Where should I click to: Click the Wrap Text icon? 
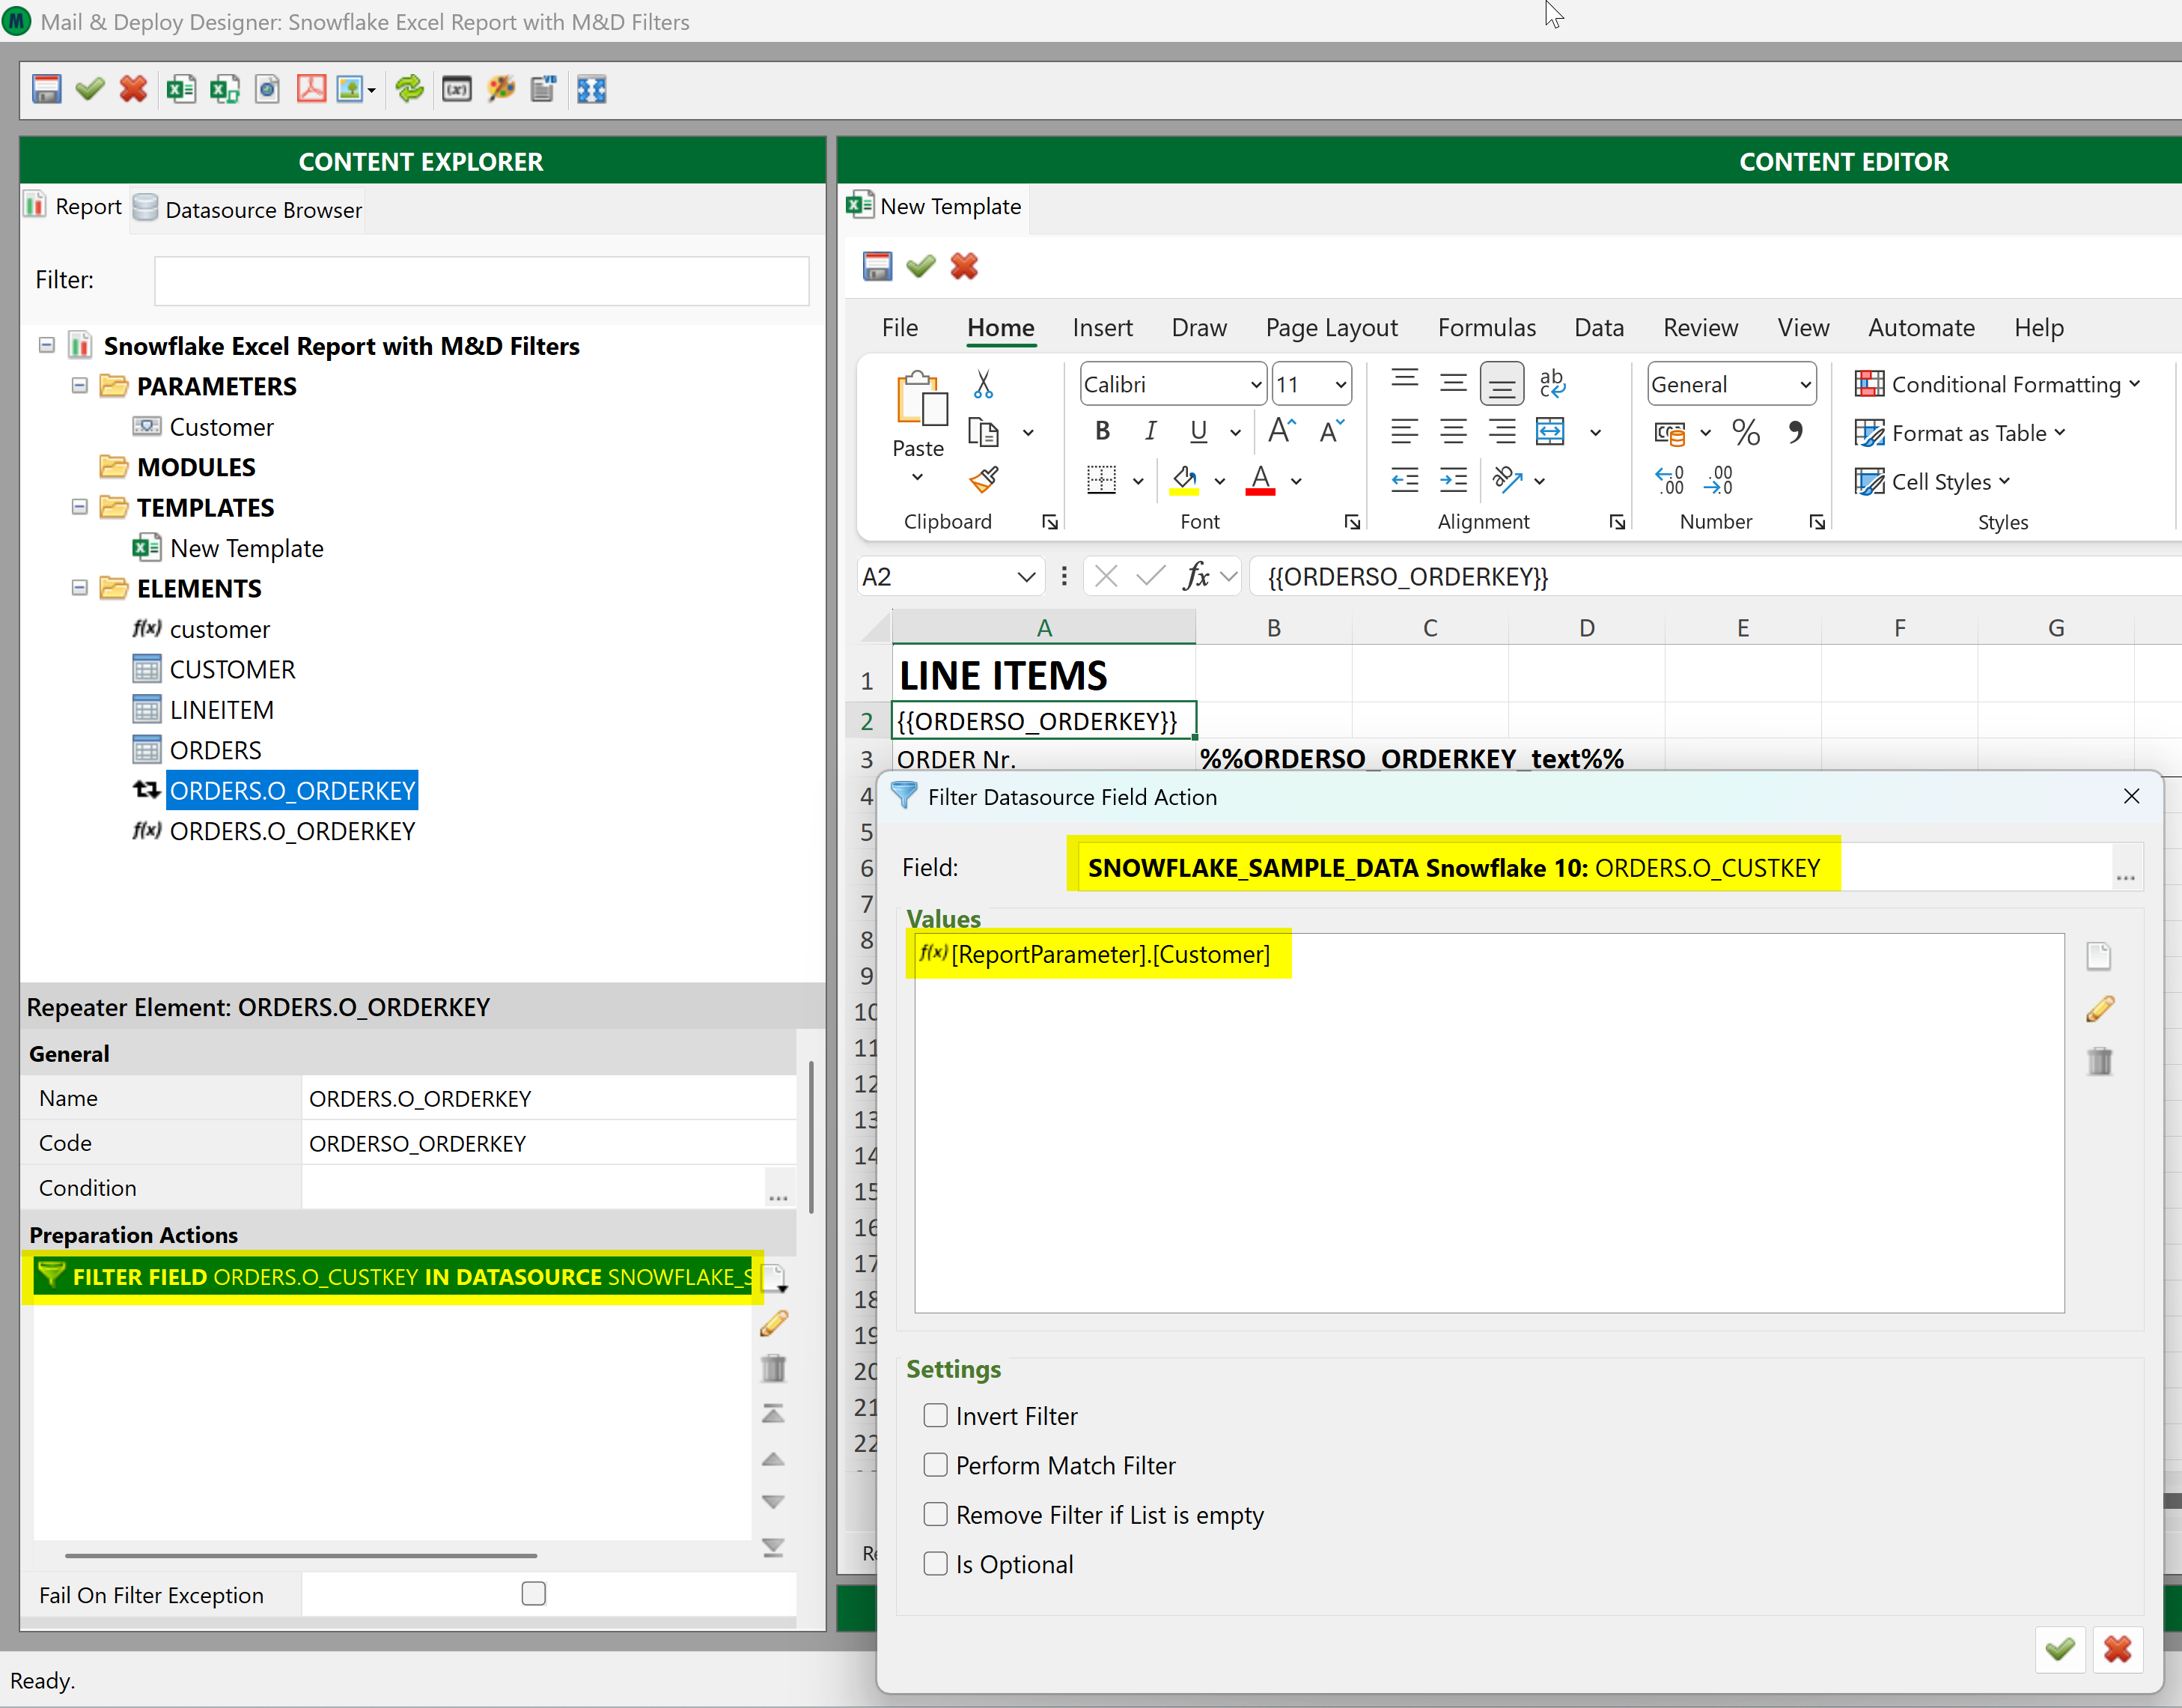pos(1551,384)
